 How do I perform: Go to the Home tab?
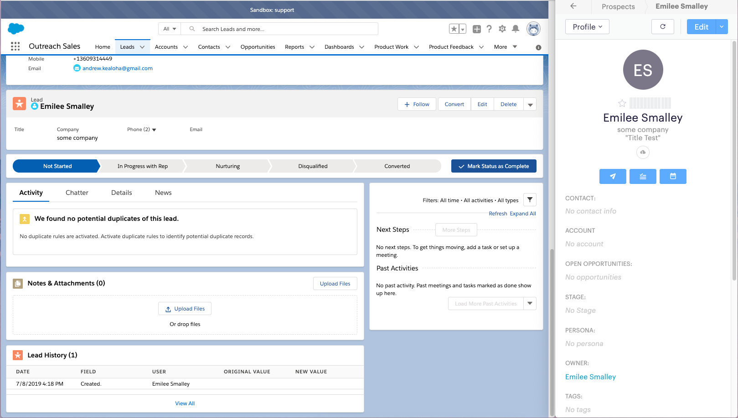[x=103, y=47]
